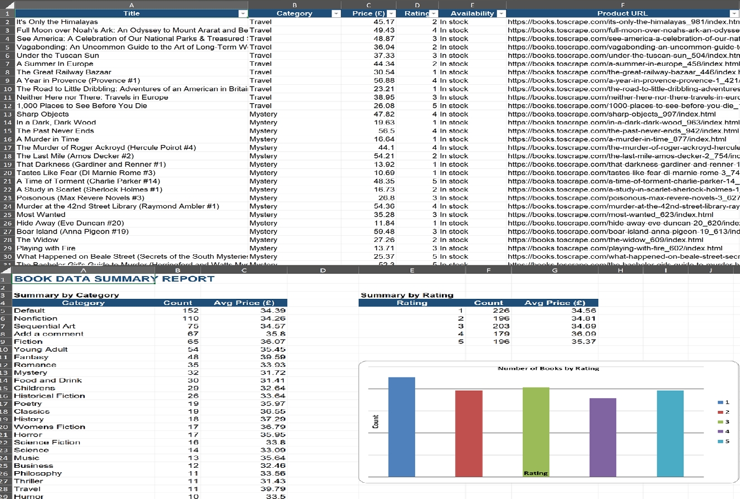Select column C header in the book list sheet
This screenshot has height=499, width=740.
369,4
